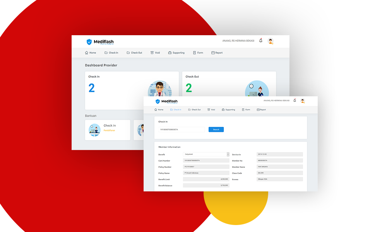This screenshot has height=232, width=387.
Task: Open Report in the dashboard window navigation
Action: coord(217,53)
